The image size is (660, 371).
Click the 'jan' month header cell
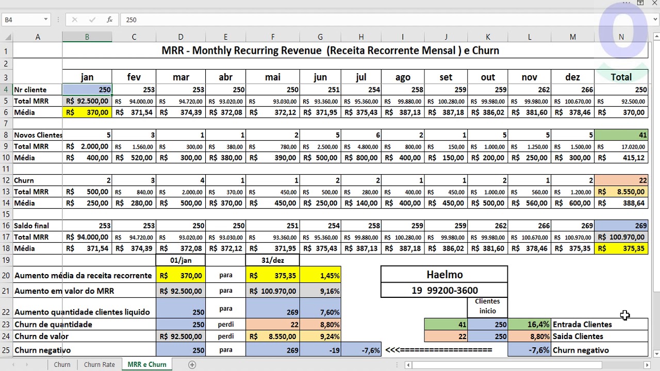[x=87, y=77]
